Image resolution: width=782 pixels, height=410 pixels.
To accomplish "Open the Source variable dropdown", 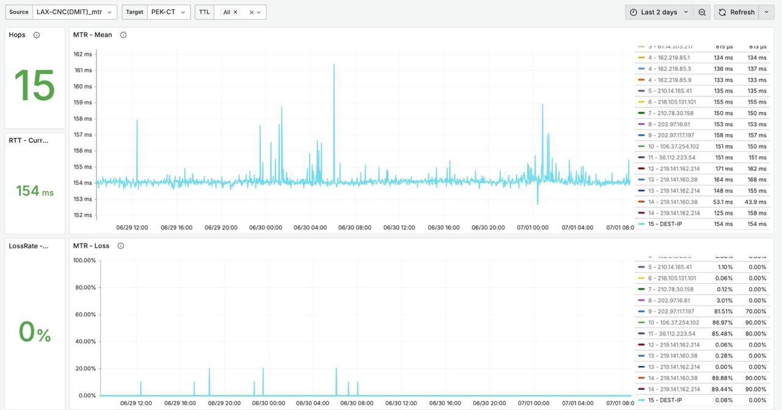I will (75, 12).
